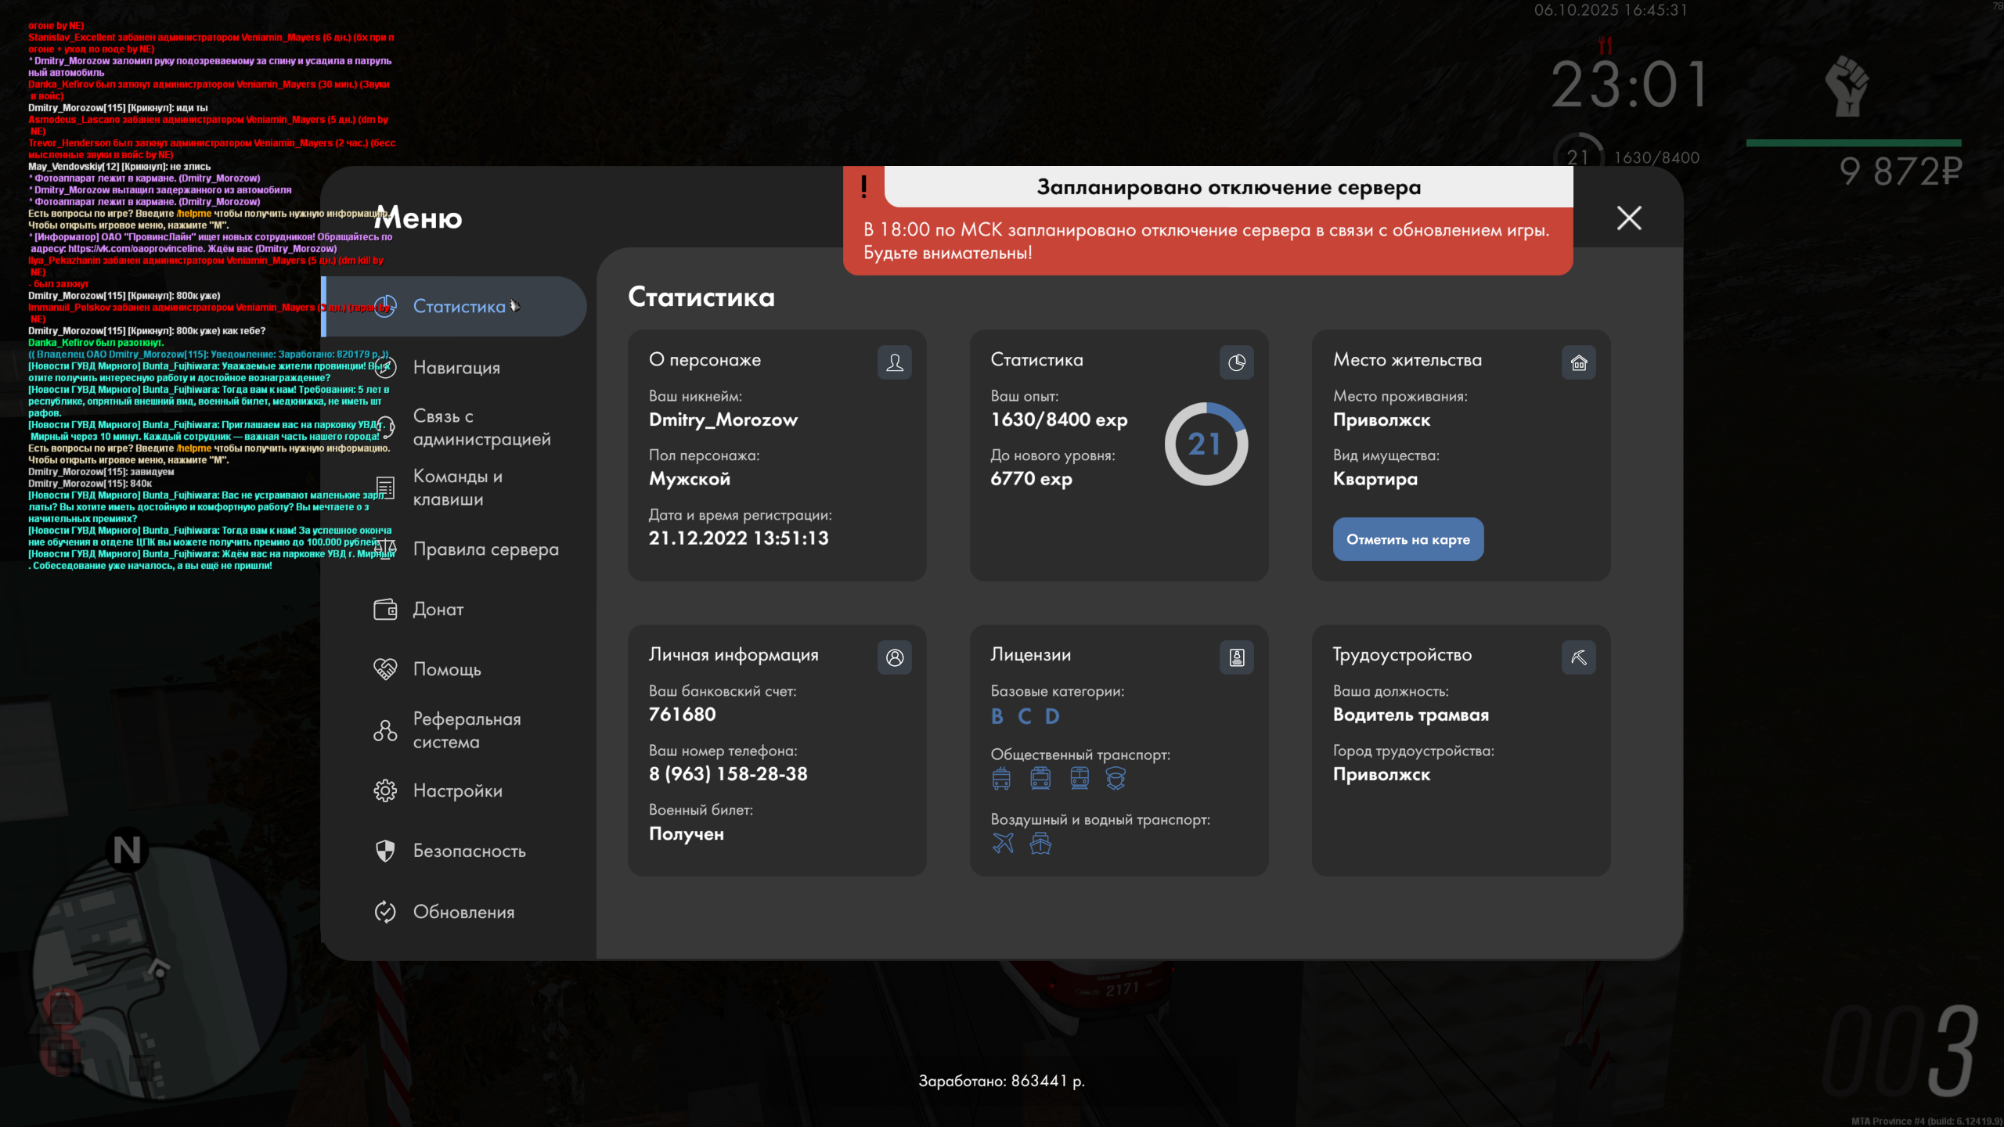Open Правила сервера section

point(485,549)
